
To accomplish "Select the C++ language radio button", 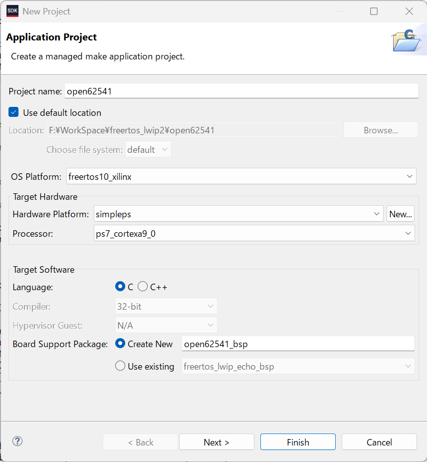I will point(143,287).
